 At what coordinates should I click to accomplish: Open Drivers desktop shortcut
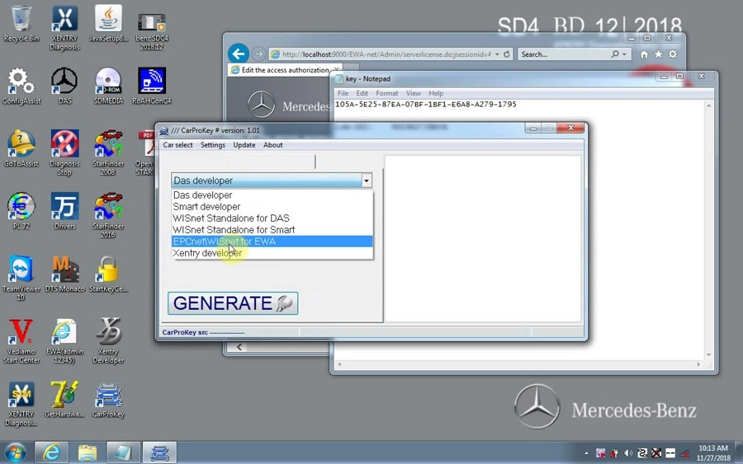click(64, 211)
